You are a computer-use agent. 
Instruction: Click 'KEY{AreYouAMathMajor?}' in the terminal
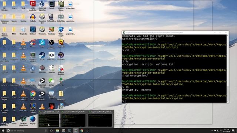140,39
